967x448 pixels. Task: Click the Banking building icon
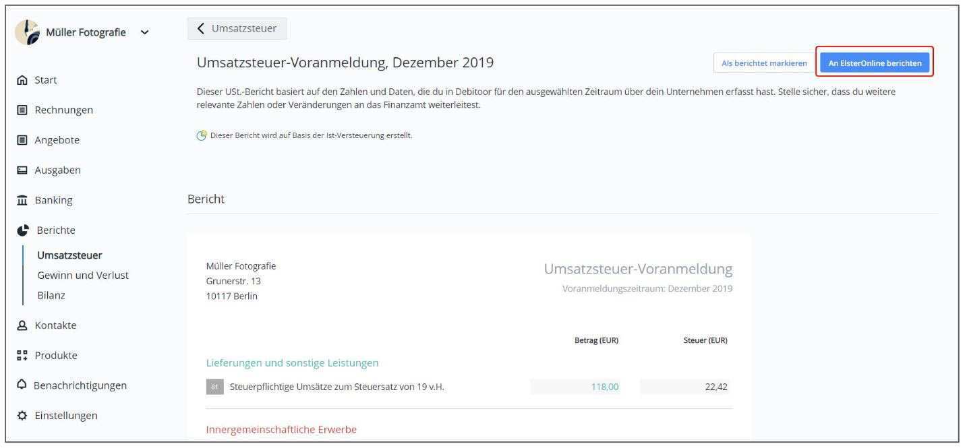coord(23,200)
